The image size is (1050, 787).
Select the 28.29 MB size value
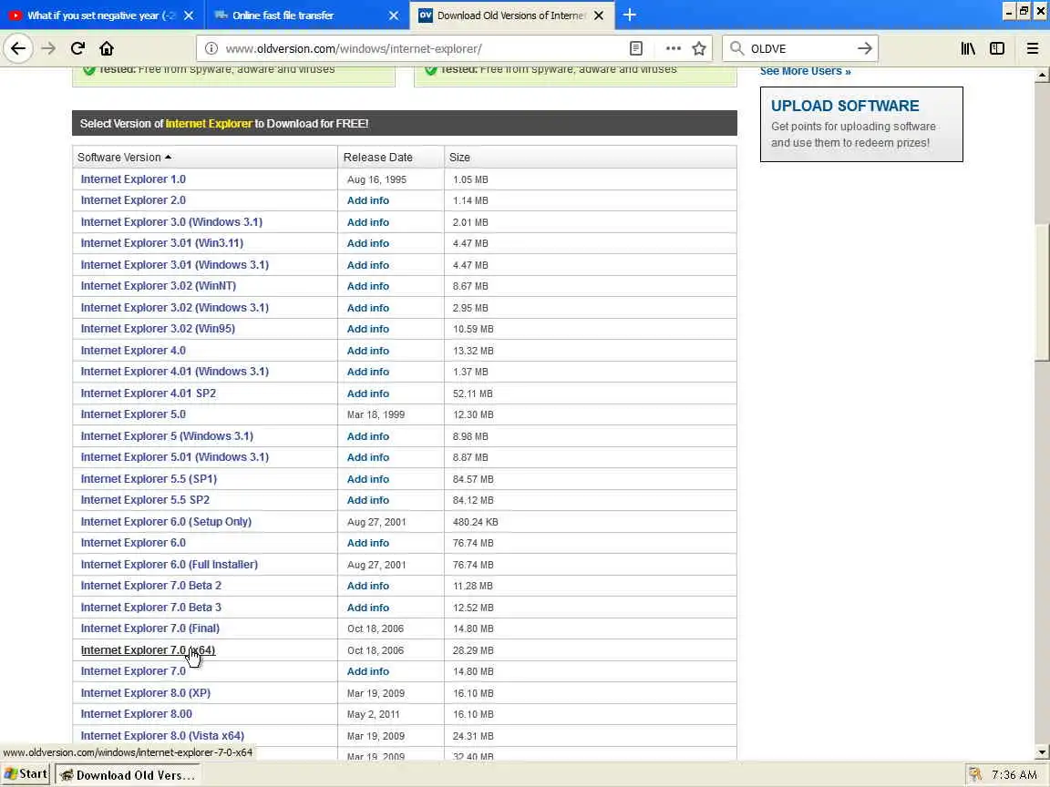473,650
